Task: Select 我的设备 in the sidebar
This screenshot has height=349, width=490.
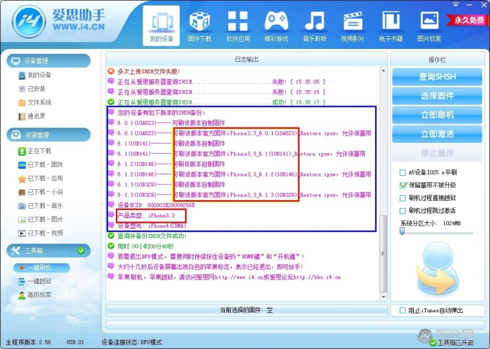Action: pos(35,75)
